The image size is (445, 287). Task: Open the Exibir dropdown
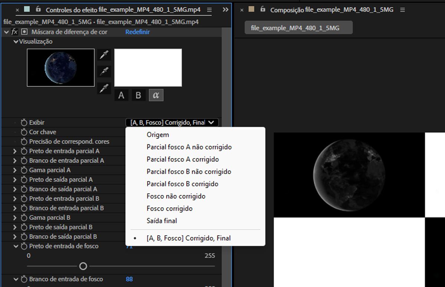point(172,122)
